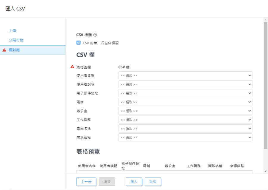The width and height of the screenshot is (268, 190).
Task: Open the 辦公室 column selector
Action: [x=185, y=111]
